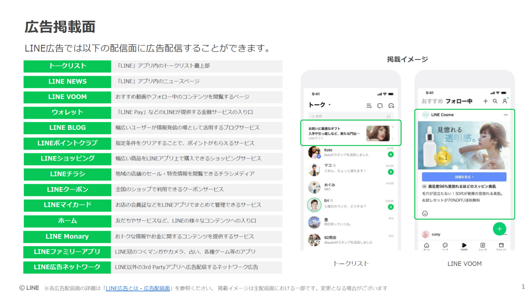Open the LINE Cosme account name

click(x=442, y=115)
